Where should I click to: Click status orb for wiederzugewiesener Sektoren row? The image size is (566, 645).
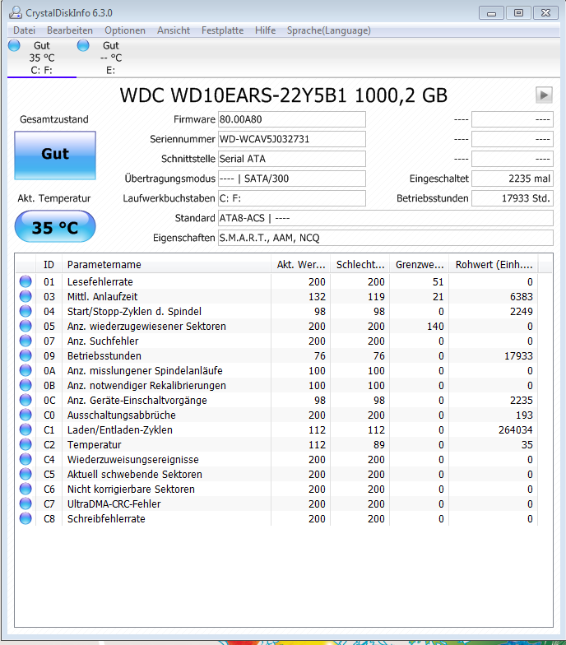(26, 326)
